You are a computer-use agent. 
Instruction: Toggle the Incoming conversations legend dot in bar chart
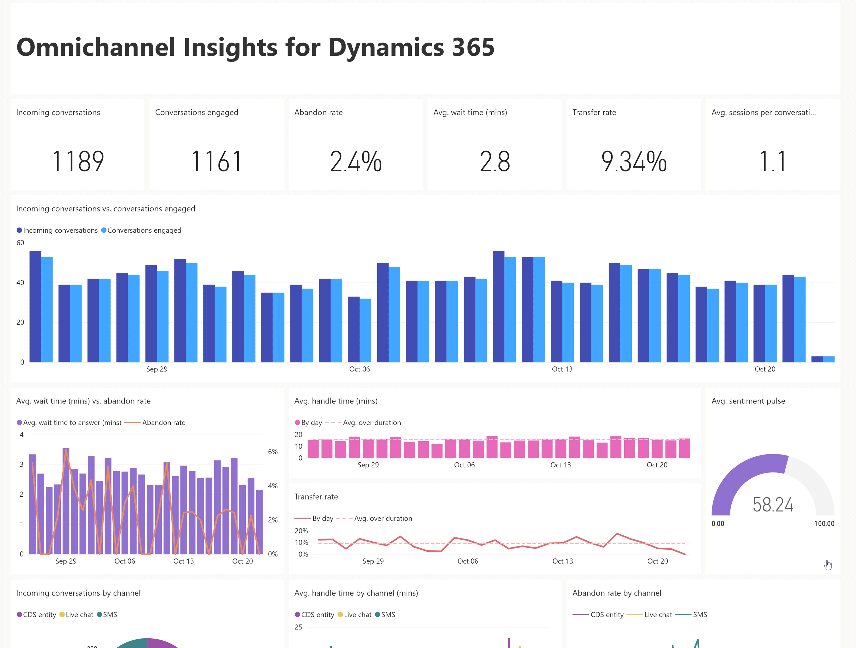pyautogui.click(x=19, y=230)
